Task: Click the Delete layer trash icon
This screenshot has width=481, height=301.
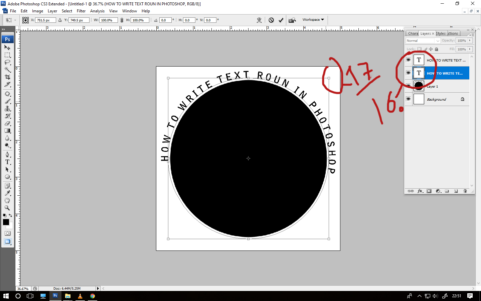Action: pyautogui.click(x=465, y=191)
